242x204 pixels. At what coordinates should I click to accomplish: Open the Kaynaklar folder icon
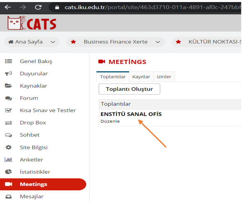(x=8, y=86)
